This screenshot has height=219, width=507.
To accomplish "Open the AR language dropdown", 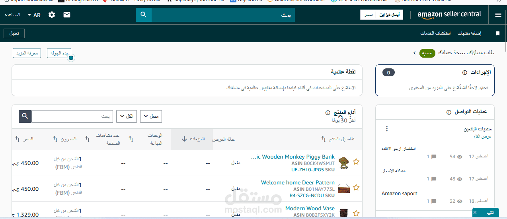I will (x=34, y=15).
